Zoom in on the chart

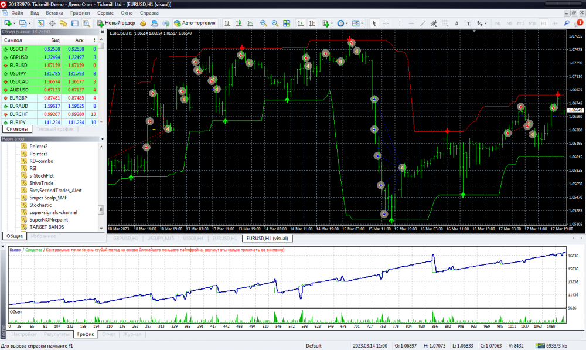tap(264, 23)
